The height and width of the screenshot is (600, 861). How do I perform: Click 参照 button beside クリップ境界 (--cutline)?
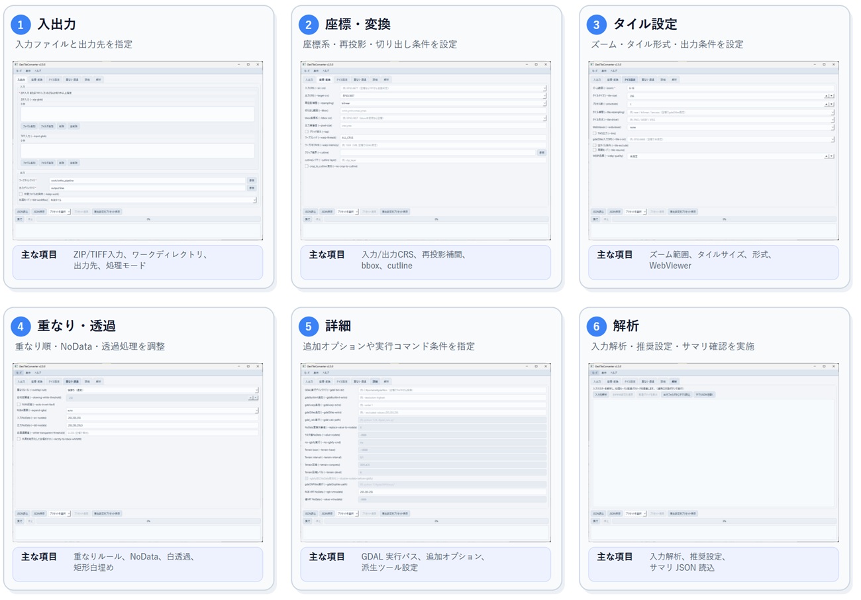tap(542, 152)
